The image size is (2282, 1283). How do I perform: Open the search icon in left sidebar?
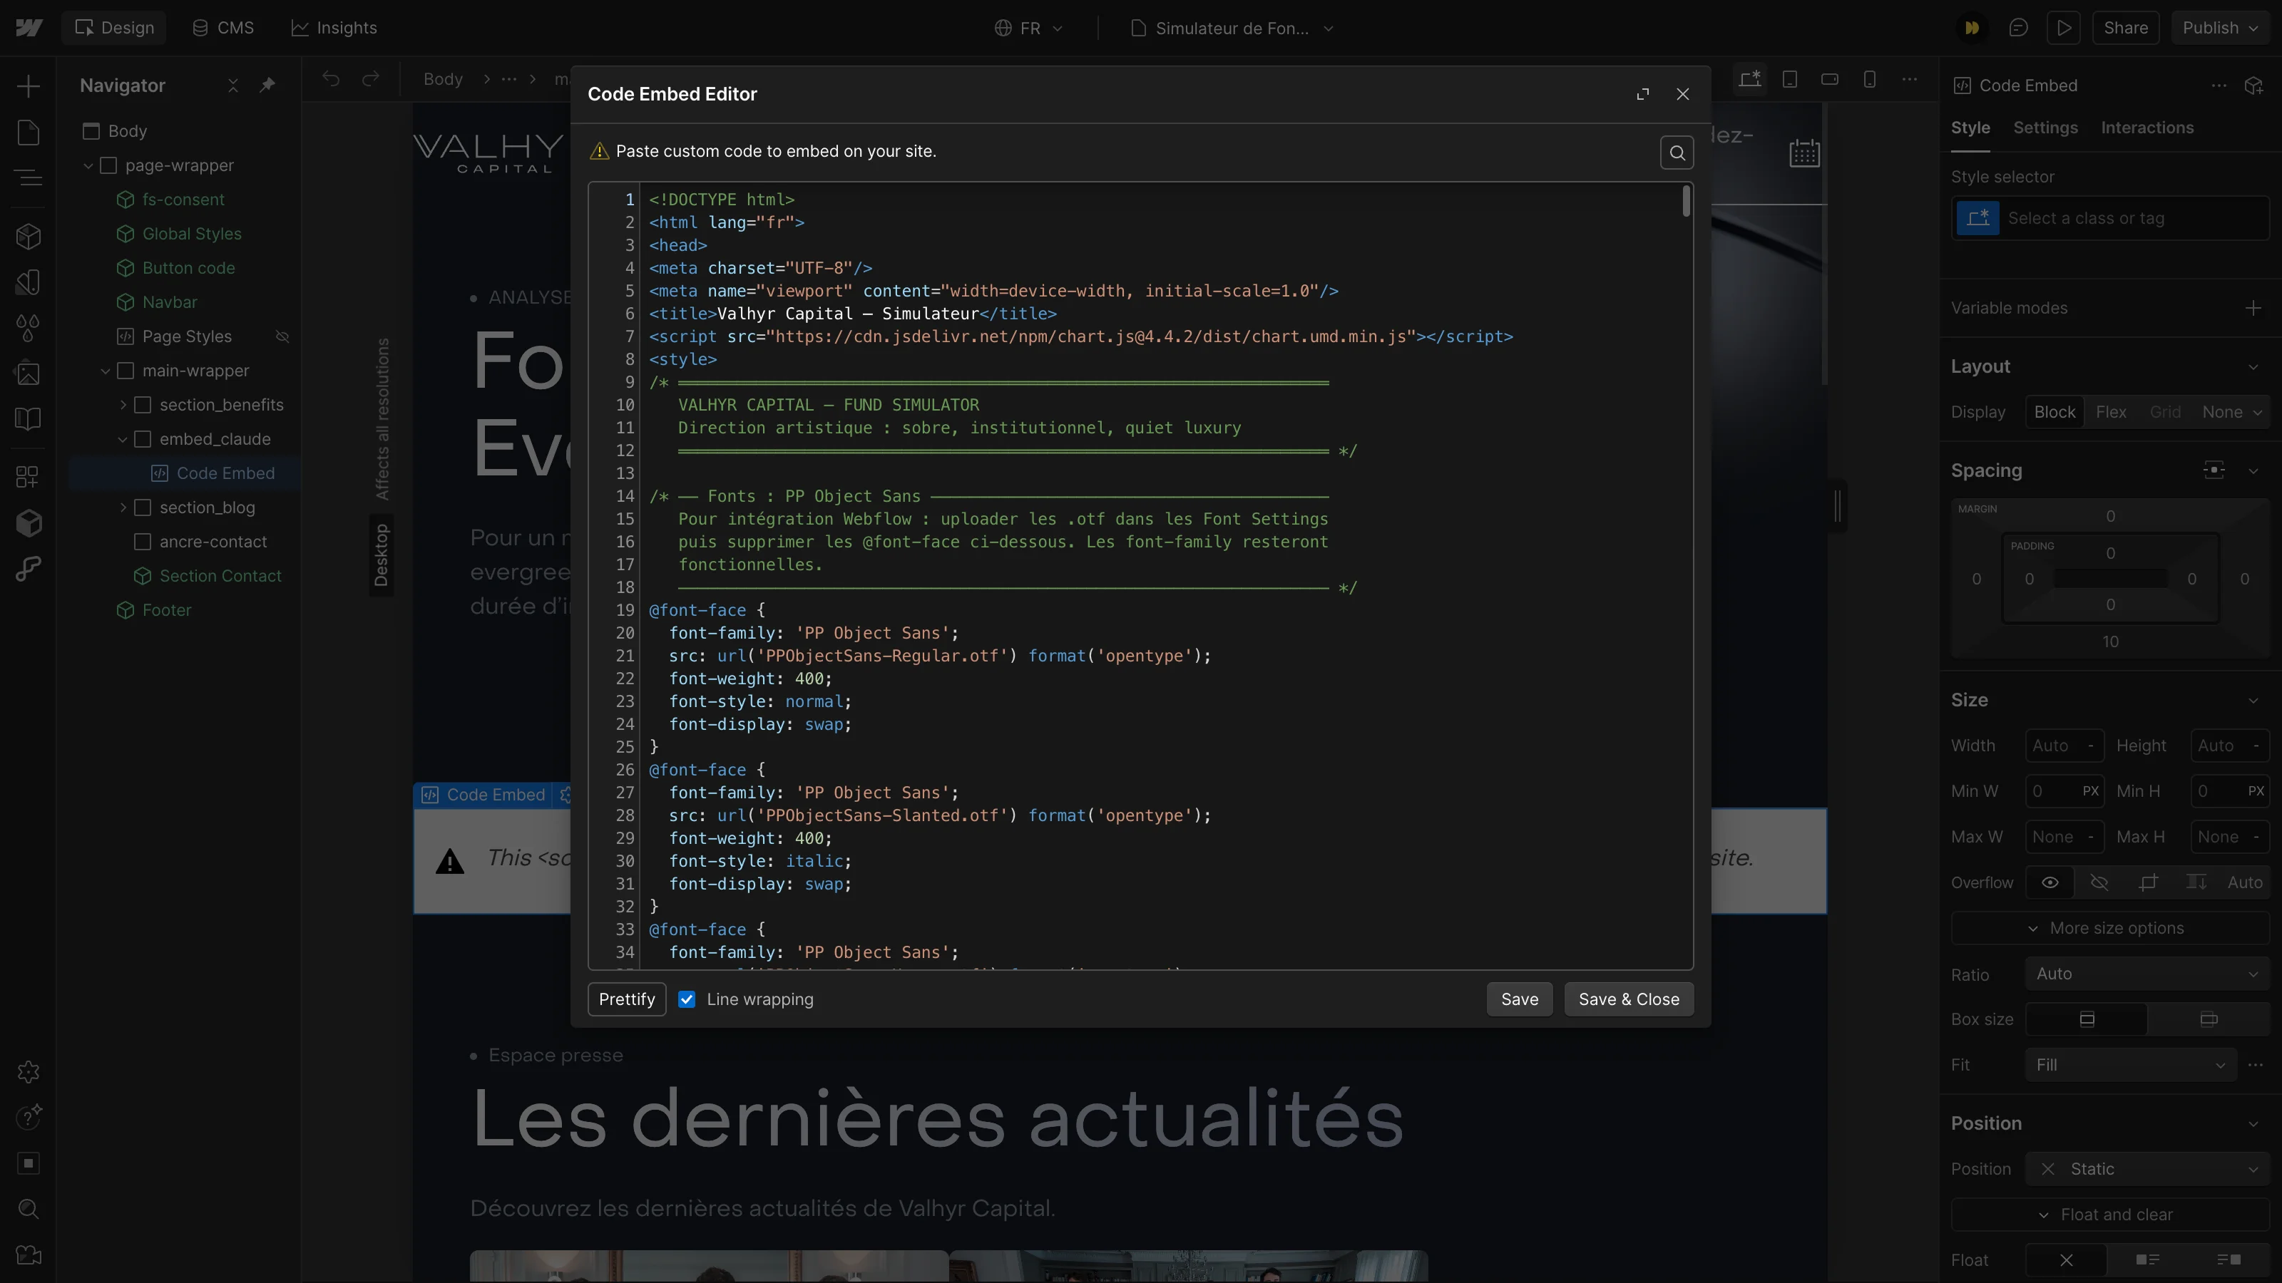pyautogui.click(x=29, y=1209)
